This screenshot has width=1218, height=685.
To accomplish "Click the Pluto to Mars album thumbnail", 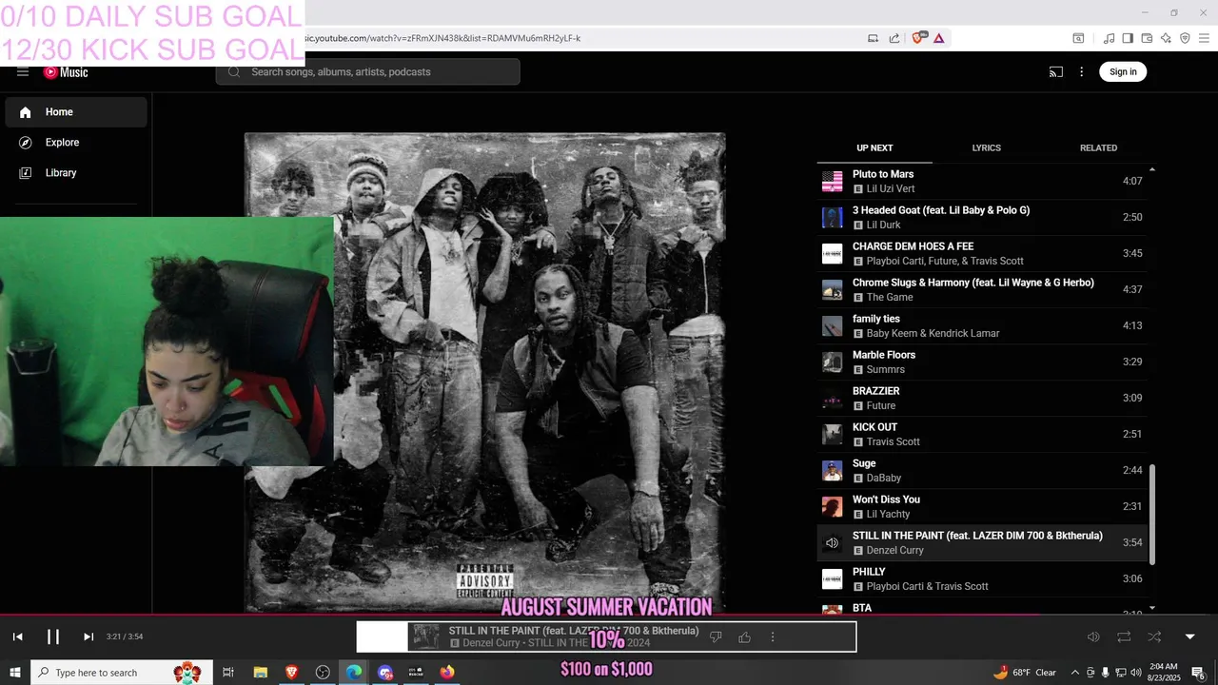I will click(832, 181).
